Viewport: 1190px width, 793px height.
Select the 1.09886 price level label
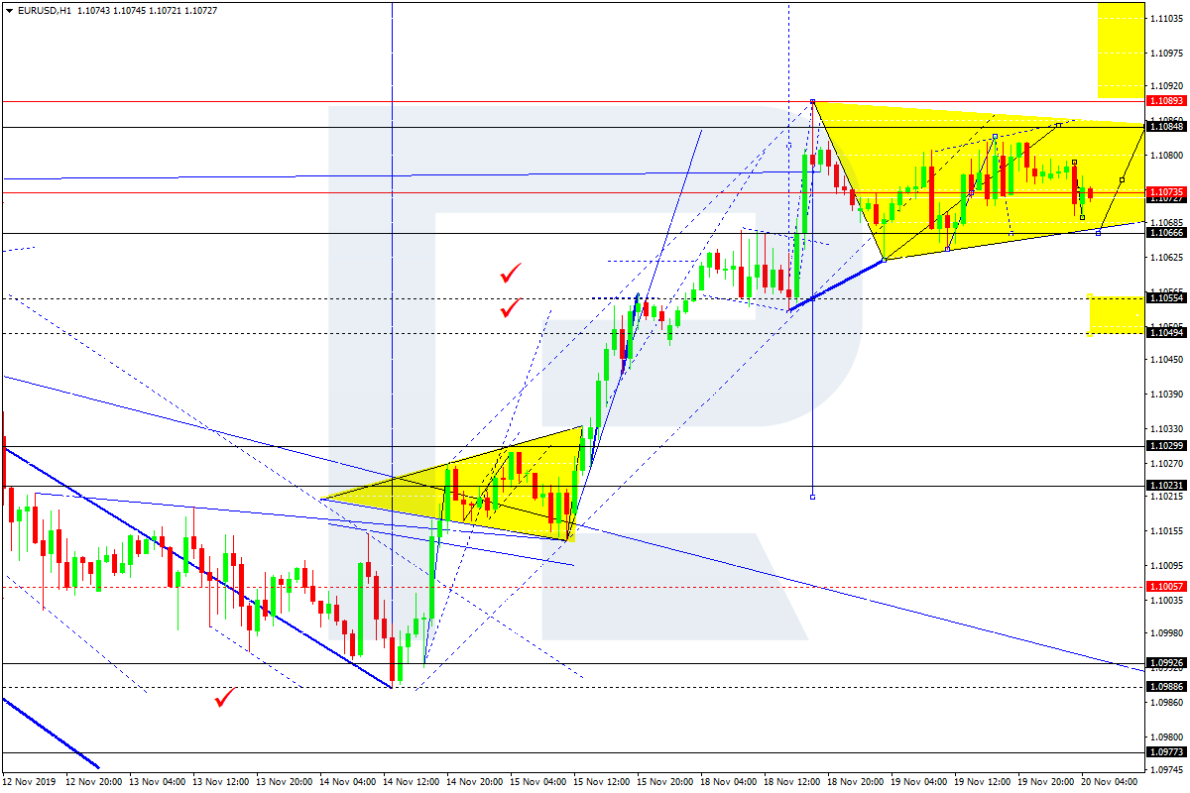[x=1166, y=686]
